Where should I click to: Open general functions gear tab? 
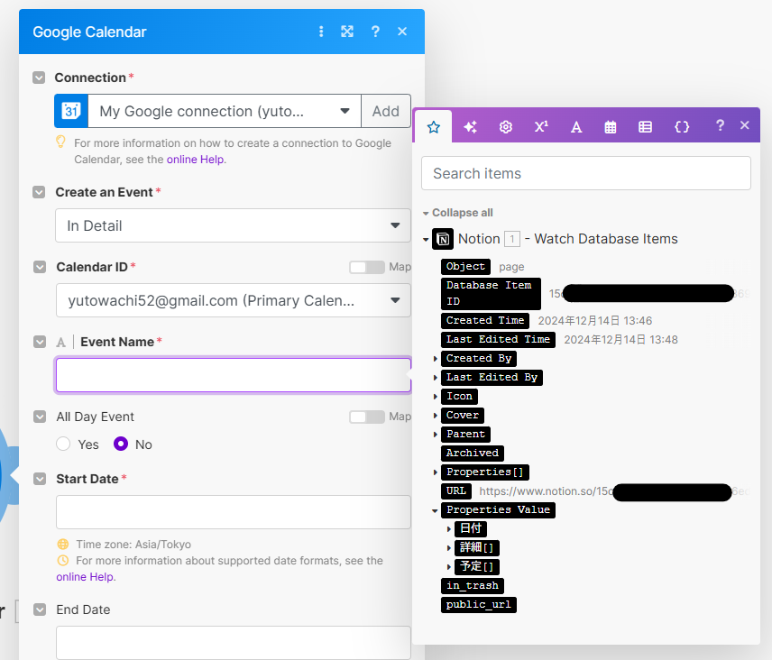point(506,127)
